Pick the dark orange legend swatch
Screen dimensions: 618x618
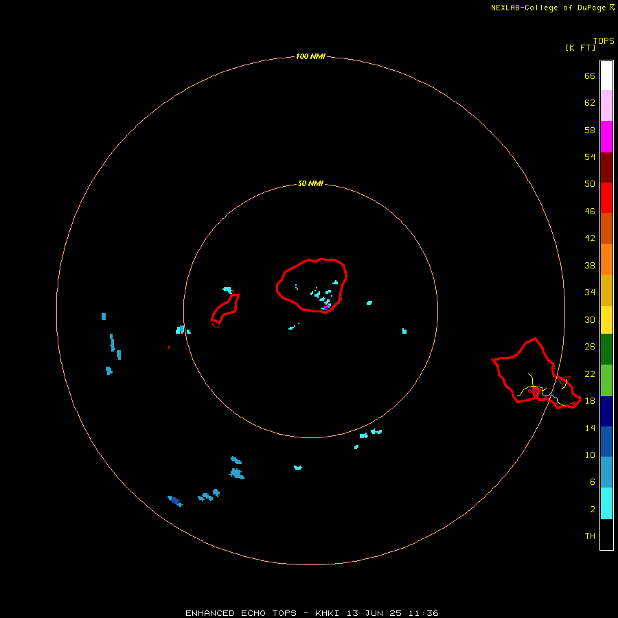606,228
